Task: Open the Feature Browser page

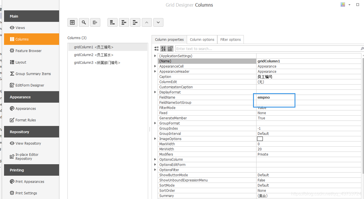Action: click(31, 51)
